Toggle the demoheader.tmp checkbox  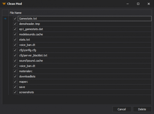click(15, 24)
